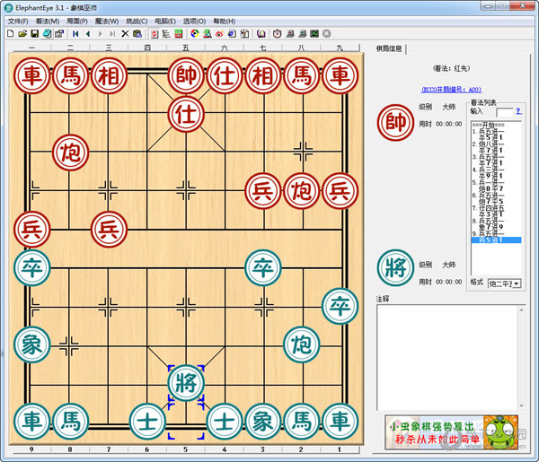Open the 选项(O) menu
Viewport: 539px width, 462px height.
(x=194, y=22)
